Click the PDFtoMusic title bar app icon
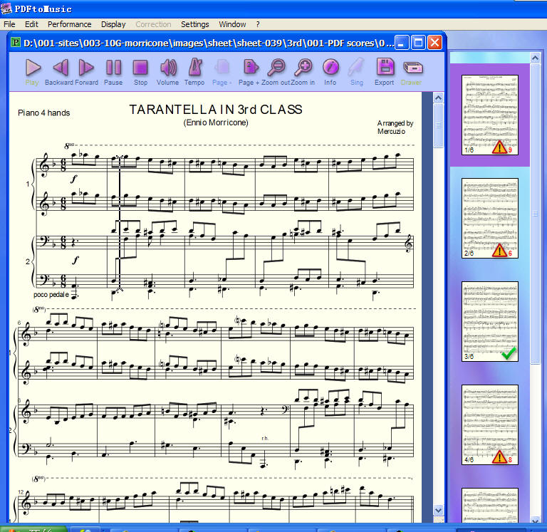This screenshot has width=547, height=532. coord(6,9)
